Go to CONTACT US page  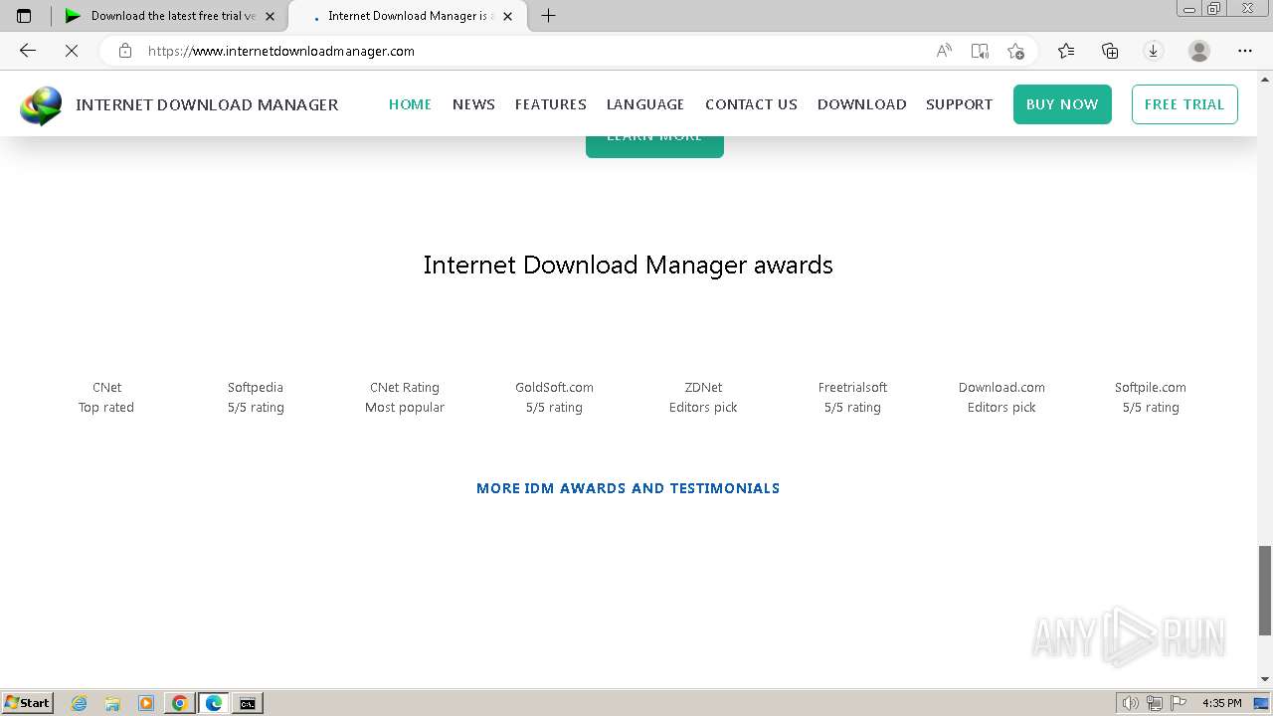(x=751, y=104)
